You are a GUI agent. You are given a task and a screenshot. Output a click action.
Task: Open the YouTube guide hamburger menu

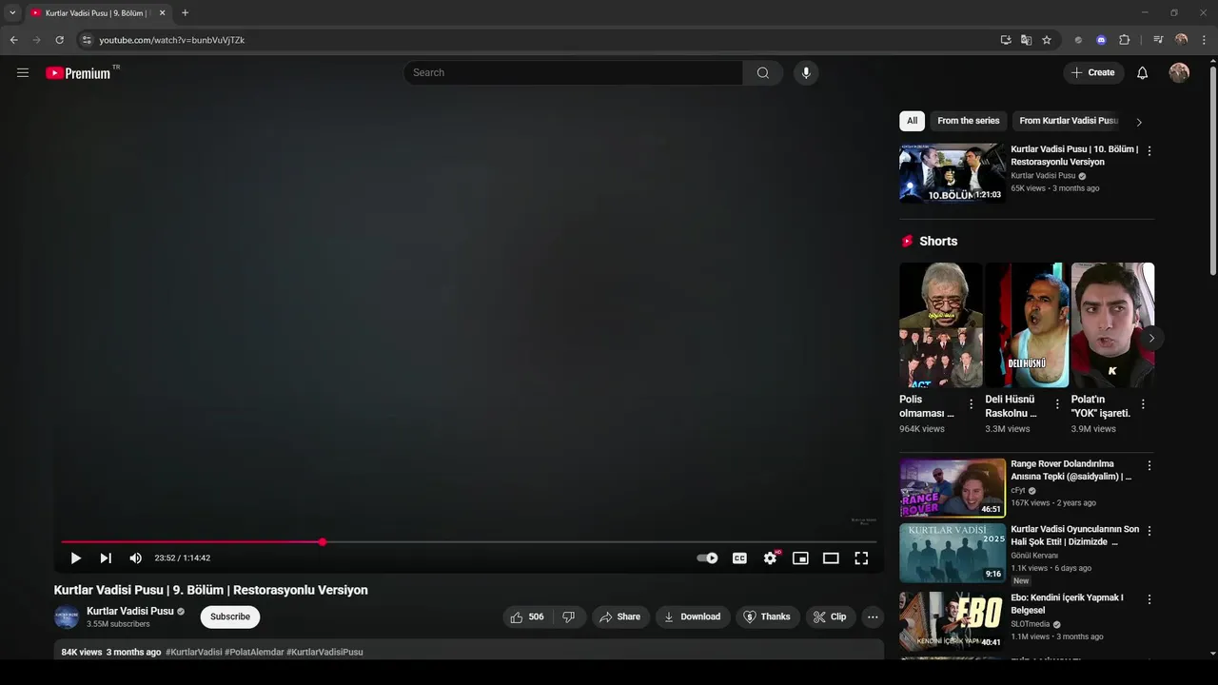pos(23,72)
